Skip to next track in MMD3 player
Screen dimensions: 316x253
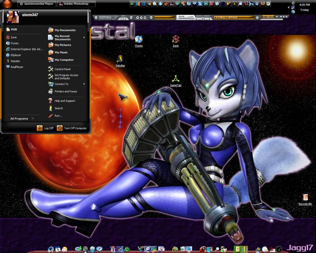pos(151,18)
